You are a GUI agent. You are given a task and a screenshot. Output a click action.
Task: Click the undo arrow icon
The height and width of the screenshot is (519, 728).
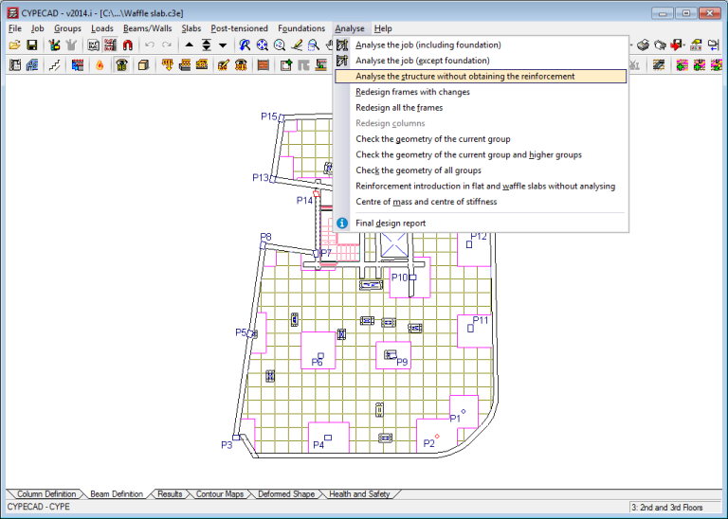pyautogui.click(x=150, y=45)
